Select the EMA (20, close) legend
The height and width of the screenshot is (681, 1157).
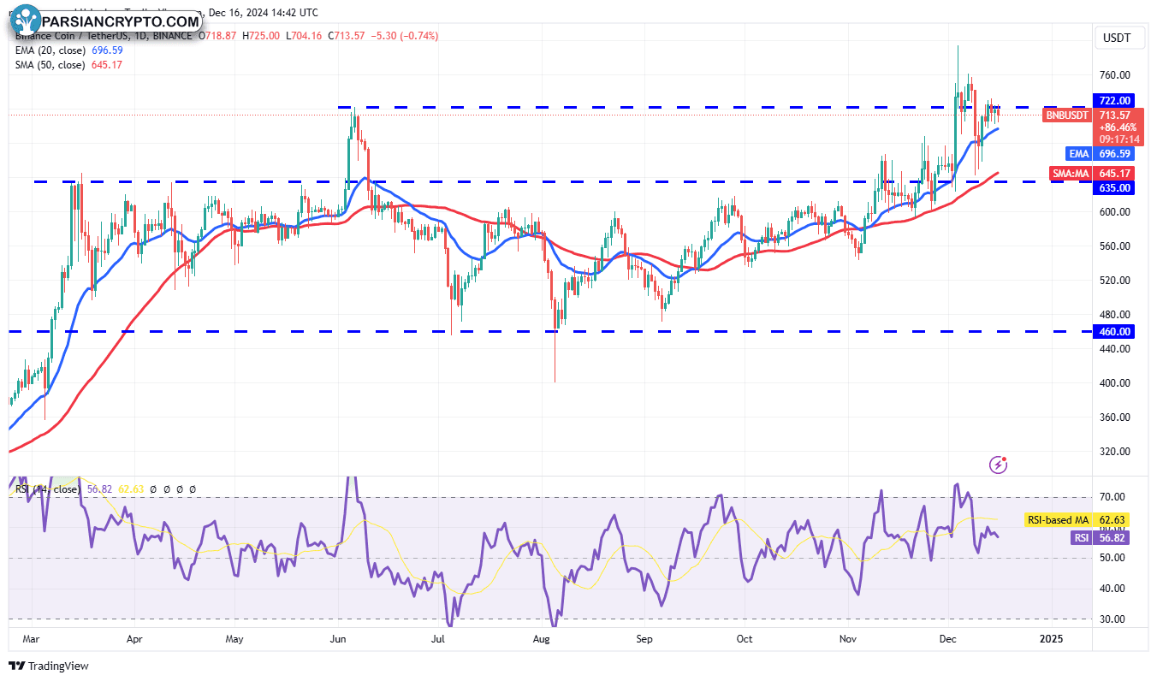click(x=49, y=51)
